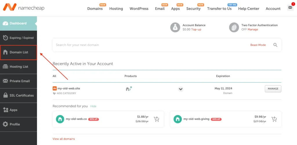
Task: Click the $1.88/yr price
Action: (143, 117)
